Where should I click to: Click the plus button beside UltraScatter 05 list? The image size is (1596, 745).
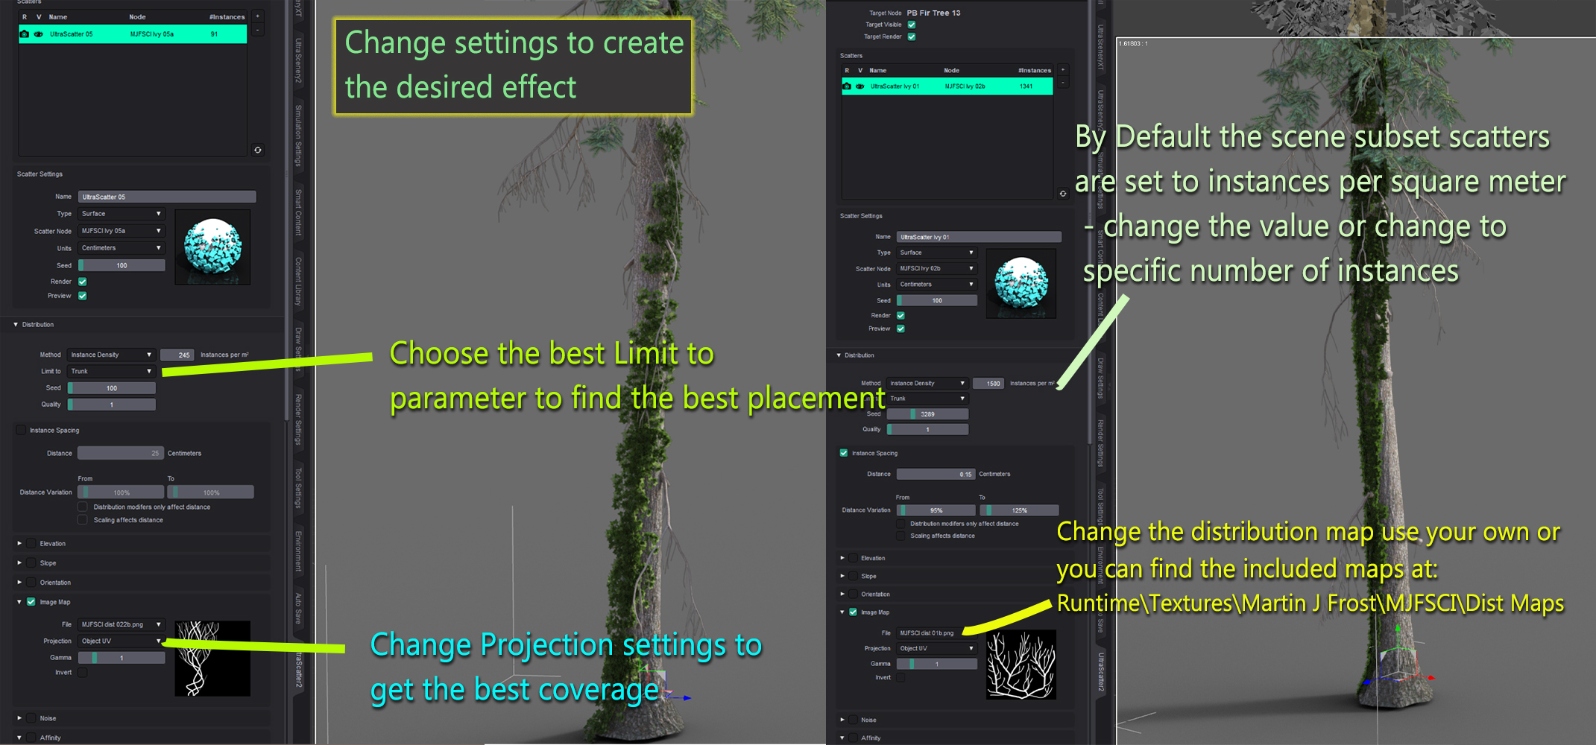tap(258, 16)
